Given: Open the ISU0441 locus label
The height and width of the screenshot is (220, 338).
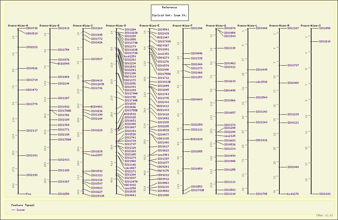Looking at the screenshot, I should point(130,195).
